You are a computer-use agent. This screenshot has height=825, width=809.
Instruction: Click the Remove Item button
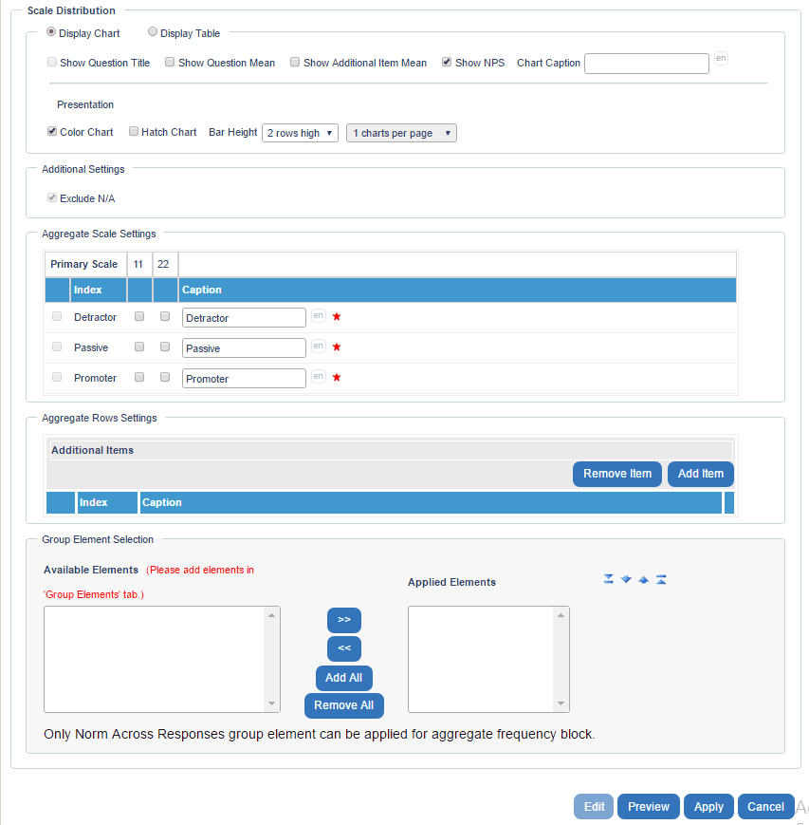coord(617,474)
